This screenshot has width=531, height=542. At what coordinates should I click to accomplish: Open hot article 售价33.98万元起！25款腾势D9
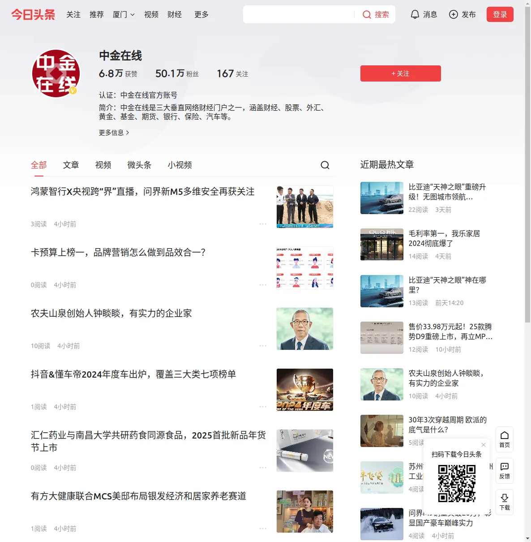pyautogui.click(x=450, y=331)
